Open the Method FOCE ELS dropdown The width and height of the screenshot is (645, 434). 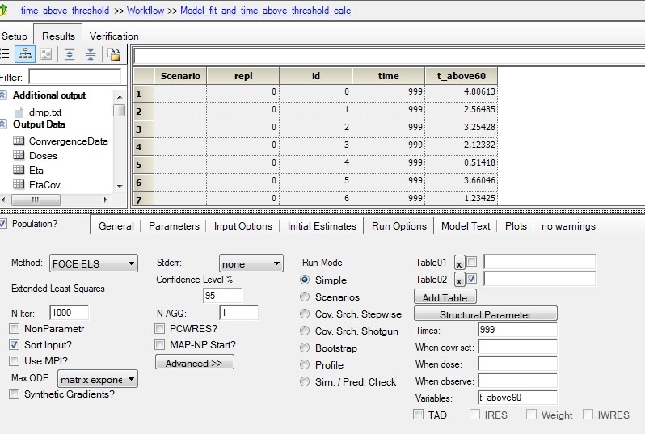coord(94,263)
